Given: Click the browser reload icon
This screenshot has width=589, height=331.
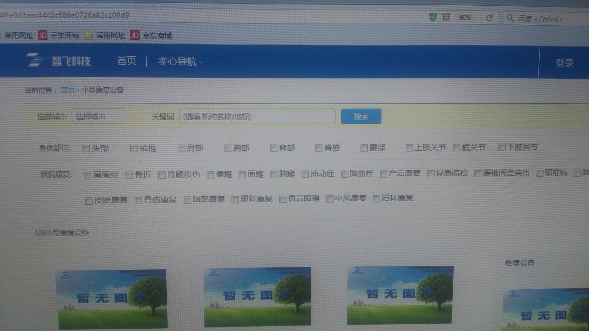Looking at the screenshot, I should click(489, 18).
